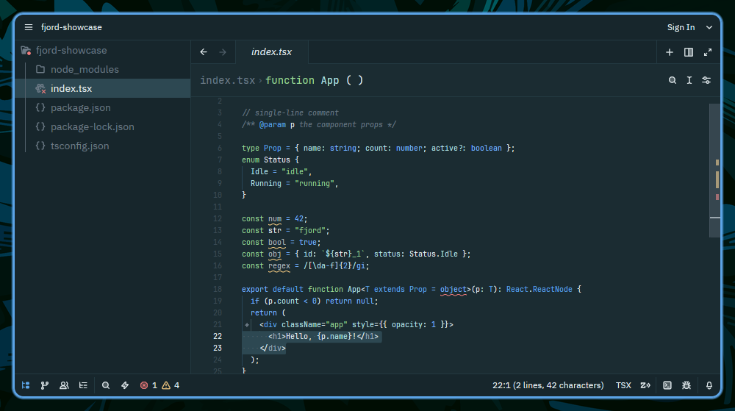Open editor controls settings icon
The height and width of the screenshot is (411, 735).
706,80
